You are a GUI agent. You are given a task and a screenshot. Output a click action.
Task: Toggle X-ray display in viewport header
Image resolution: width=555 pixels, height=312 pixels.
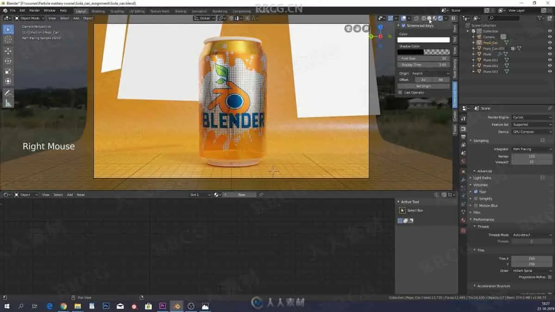[416, 18]
